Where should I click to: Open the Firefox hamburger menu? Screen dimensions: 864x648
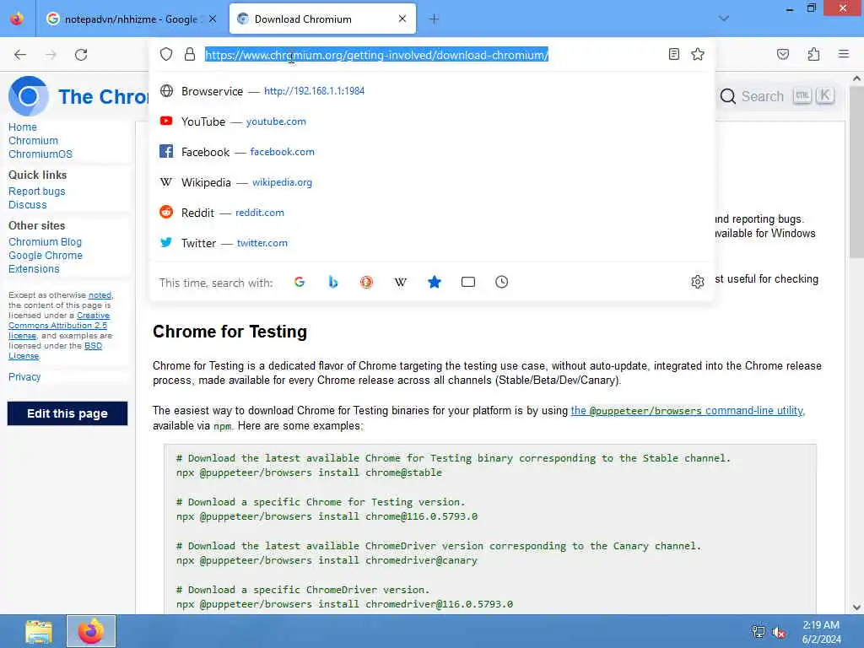[x=844, y=54]
